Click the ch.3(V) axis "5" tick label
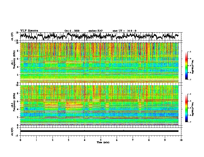This screenshot has width=204, height=157. 18,128
